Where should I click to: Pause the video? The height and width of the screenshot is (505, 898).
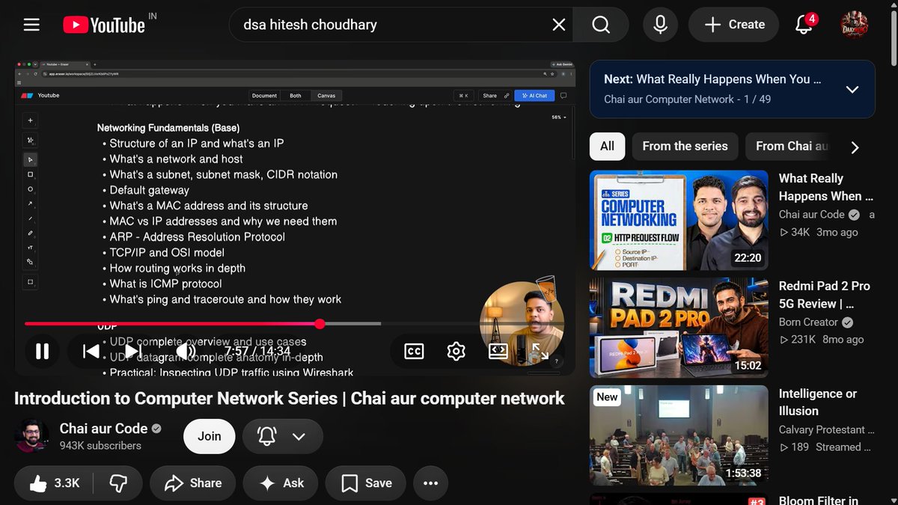click(43, 351)
